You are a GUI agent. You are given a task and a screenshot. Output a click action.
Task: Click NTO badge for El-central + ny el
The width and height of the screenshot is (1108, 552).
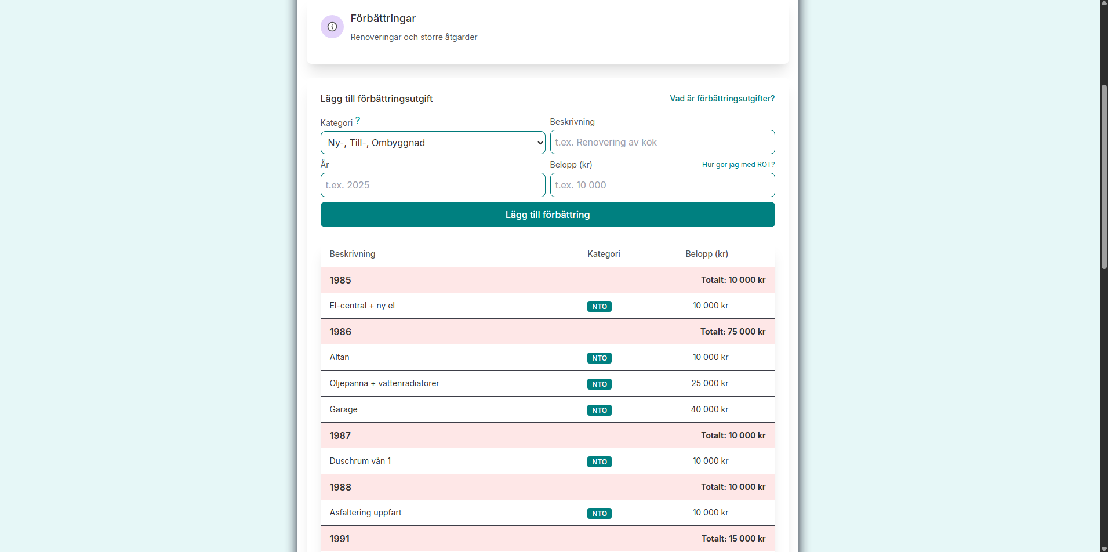click(599, 306)
